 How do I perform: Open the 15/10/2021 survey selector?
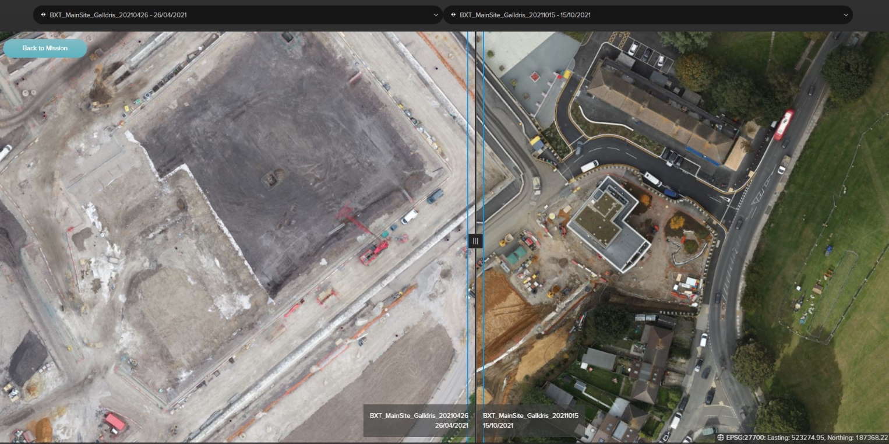[x=648, y=15]
